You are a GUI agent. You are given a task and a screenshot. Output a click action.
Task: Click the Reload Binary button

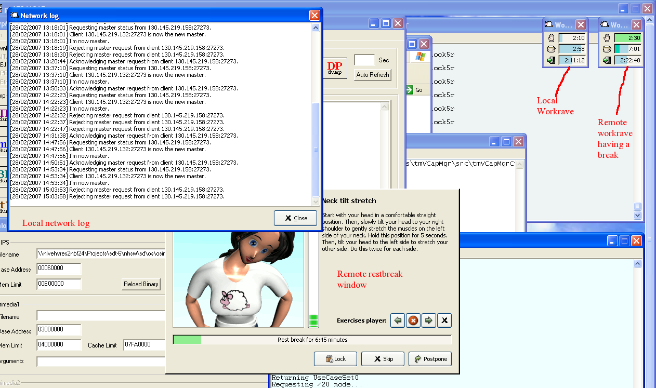click(x=141, y=284)
